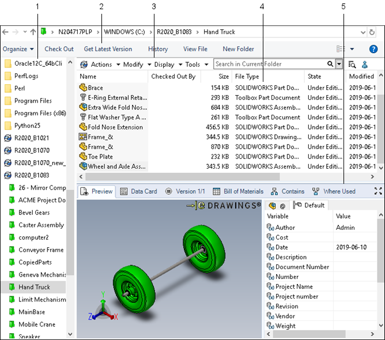385x340 pixels.
Task: Select the @ configuration tab icon
Action: (282, 206)
